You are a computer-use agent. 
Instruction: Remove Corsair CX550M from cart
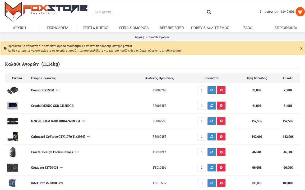point(221,90)
